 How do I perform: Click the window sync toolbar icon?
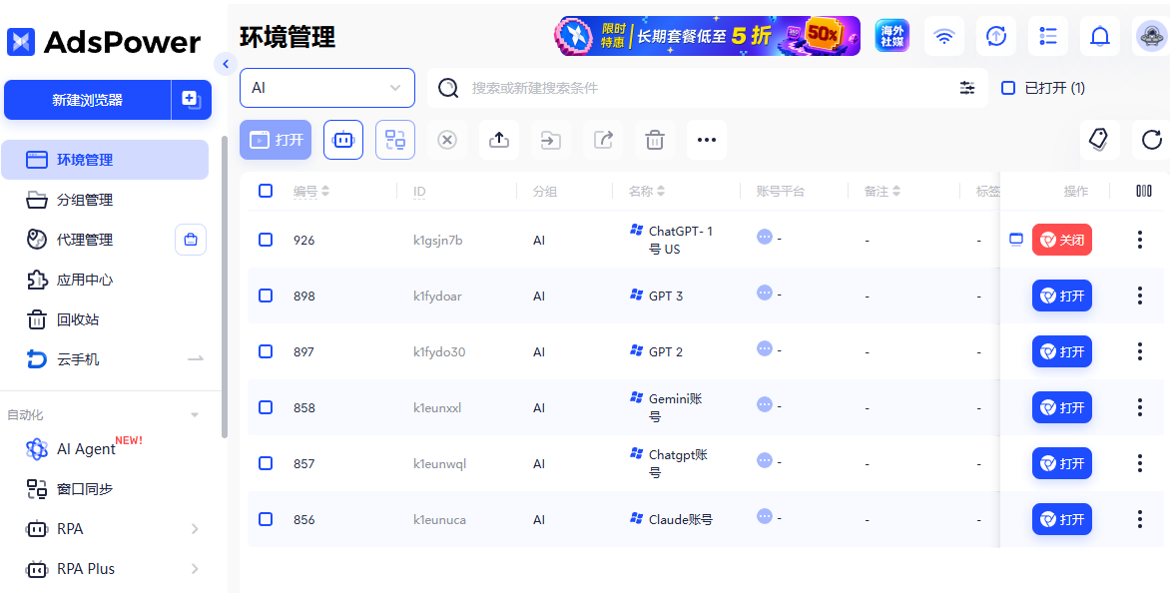pyautogui.click(x=394, y=140)
